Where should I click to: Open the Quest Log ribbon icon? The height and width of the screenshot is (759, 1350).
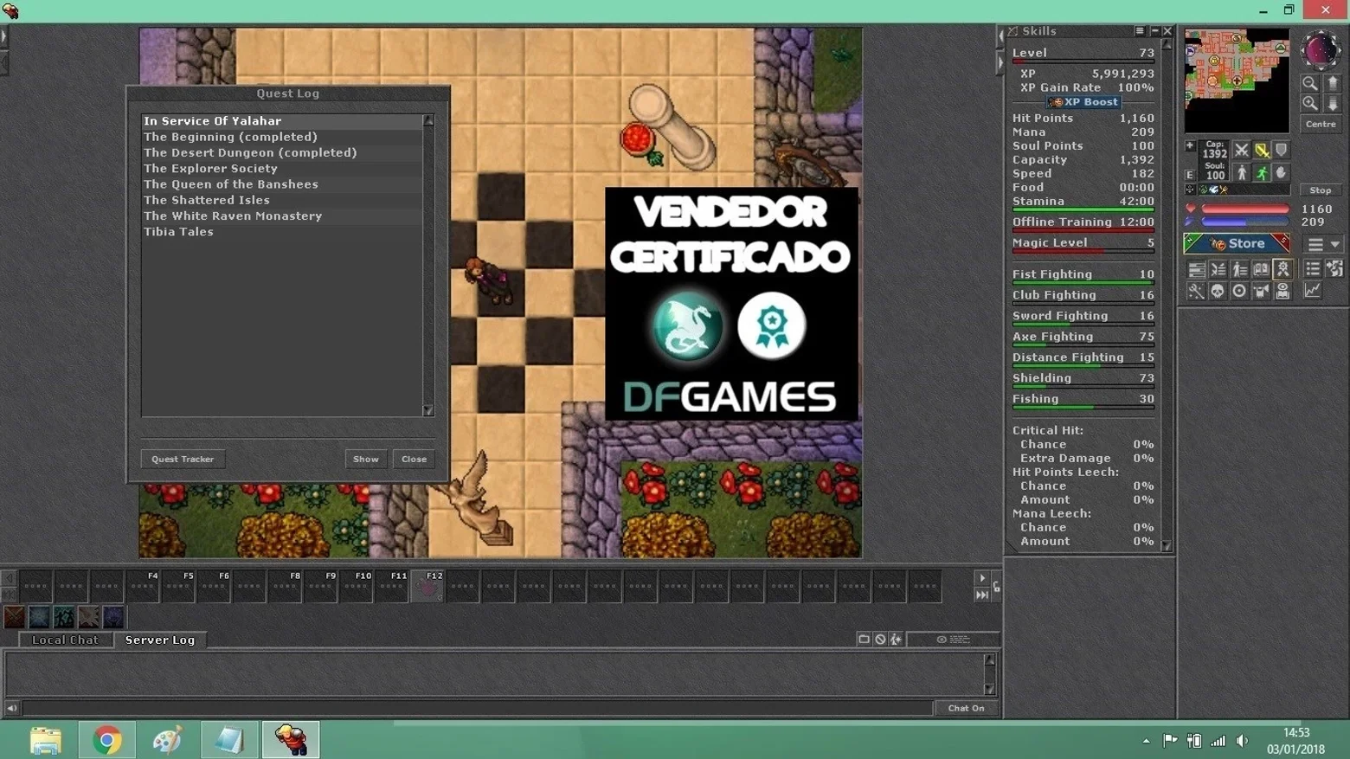pos(1282,269)
